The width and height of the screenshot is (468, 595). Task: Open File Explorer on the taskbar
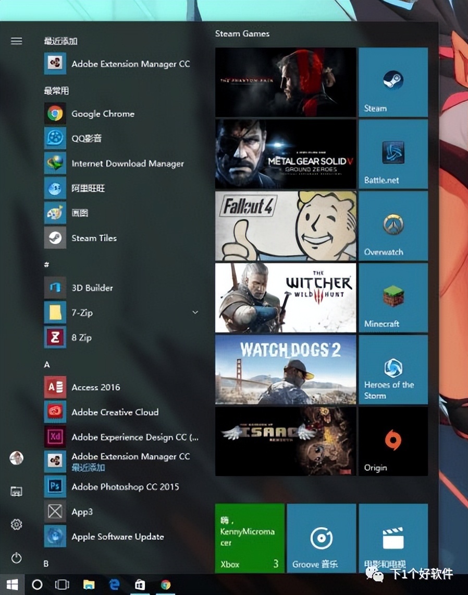pyautogui.click(x=89, y=585)
